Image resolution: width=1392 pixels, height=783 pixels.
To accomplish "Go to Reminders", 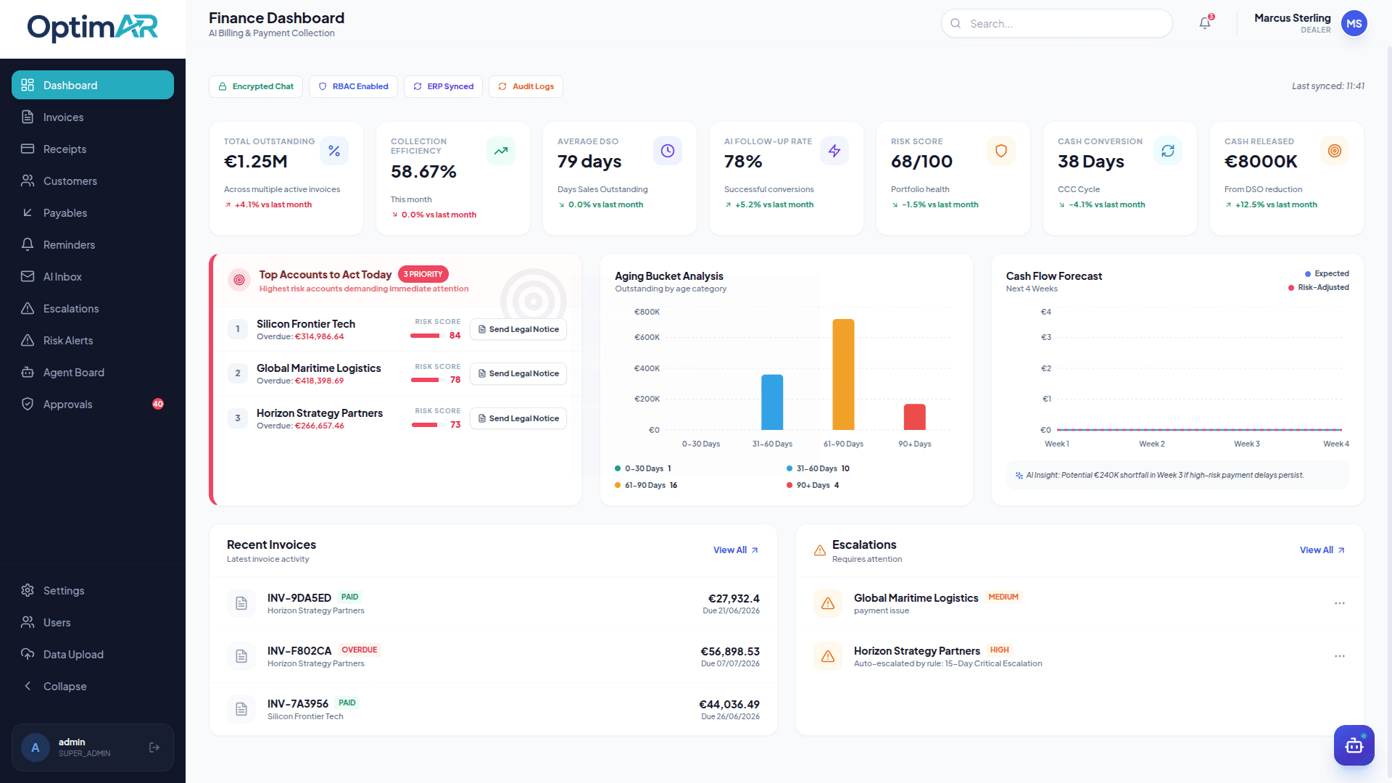I will coord(93,244).
